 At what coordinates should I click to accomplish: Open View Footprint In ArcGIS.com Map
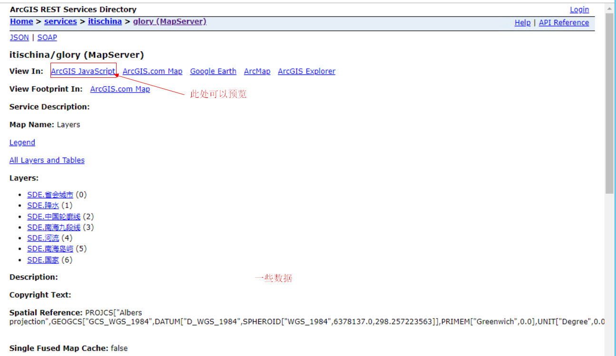(x=120, y=89)
